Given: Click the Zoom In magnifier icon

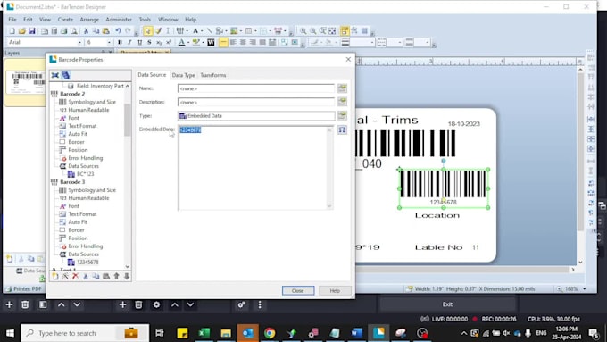Looking at the screenshot, I should pyautogui.click(x=303, y=31).
